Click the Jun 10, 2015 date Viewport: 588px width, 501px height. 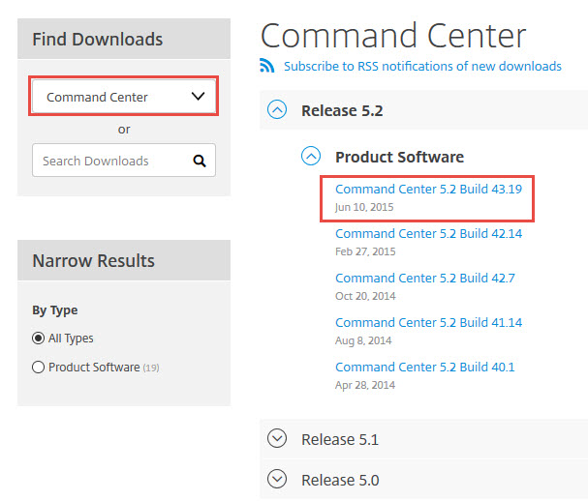[364, 207]
